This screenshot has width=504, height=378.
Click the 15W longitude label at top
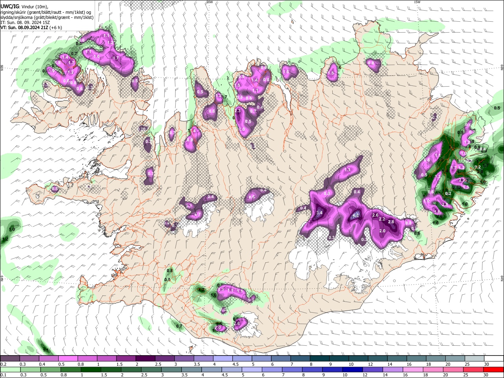click(x=417, y=2)
